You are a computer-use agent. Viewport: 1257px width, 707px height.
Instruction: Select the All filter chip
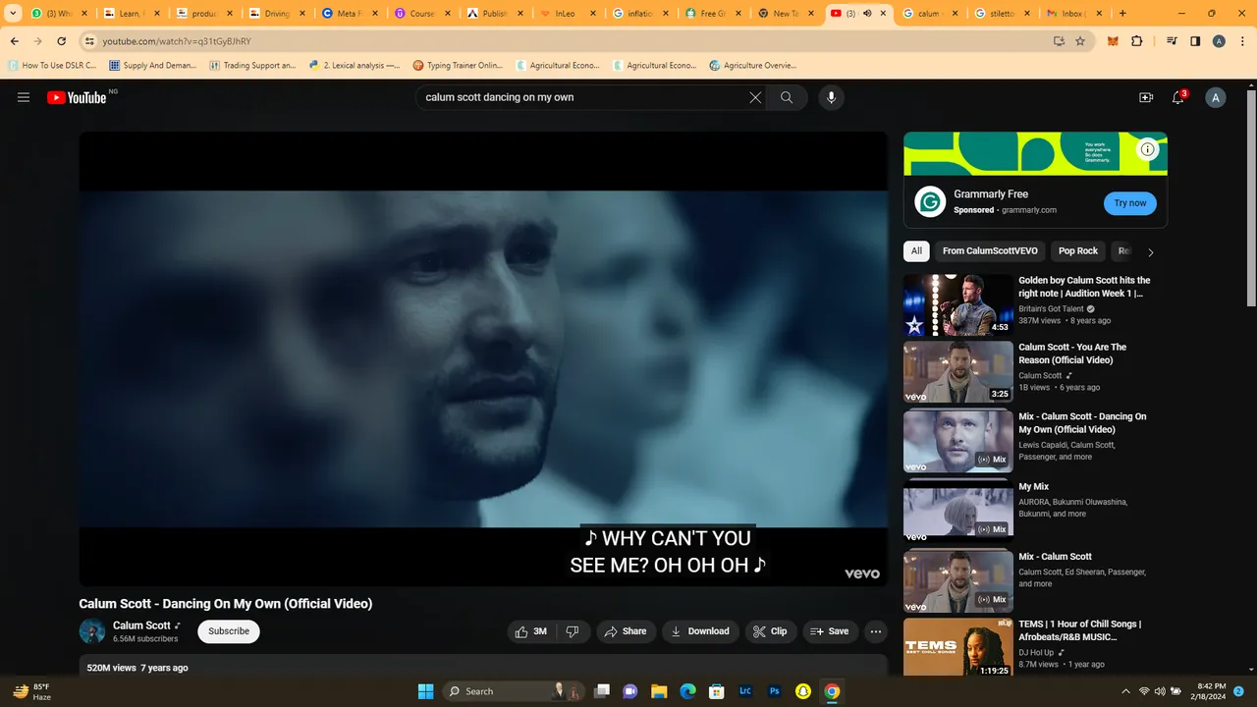click(x=916, y=251)
